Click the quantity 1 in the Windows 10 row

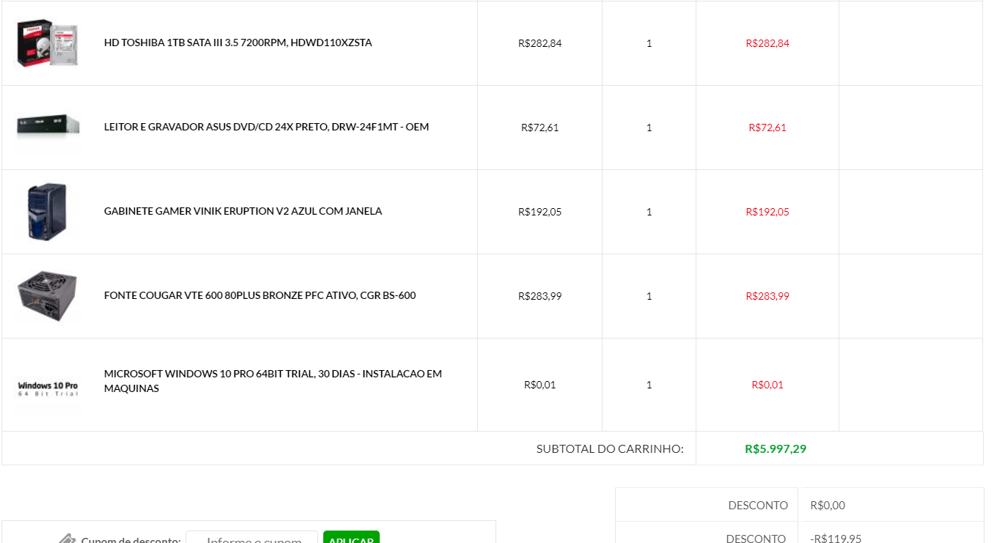[649, 385]
